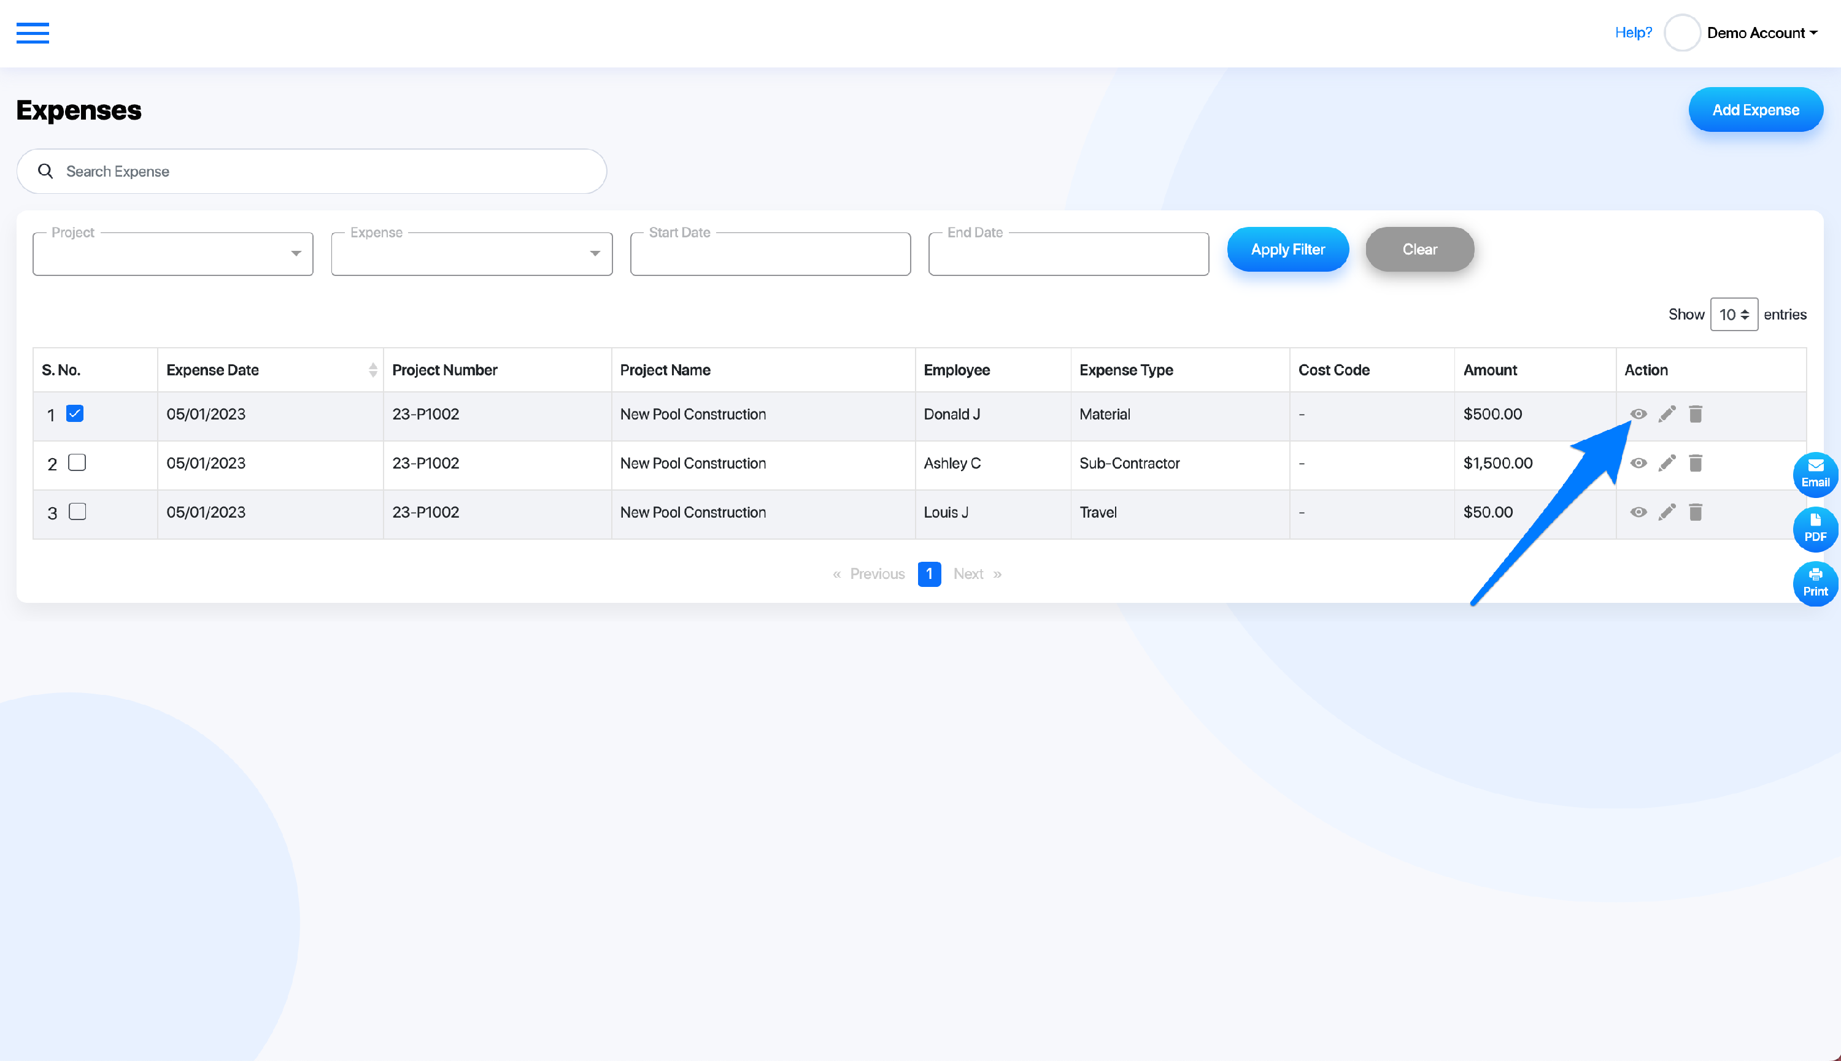Click the Add Expense button

1756,109
